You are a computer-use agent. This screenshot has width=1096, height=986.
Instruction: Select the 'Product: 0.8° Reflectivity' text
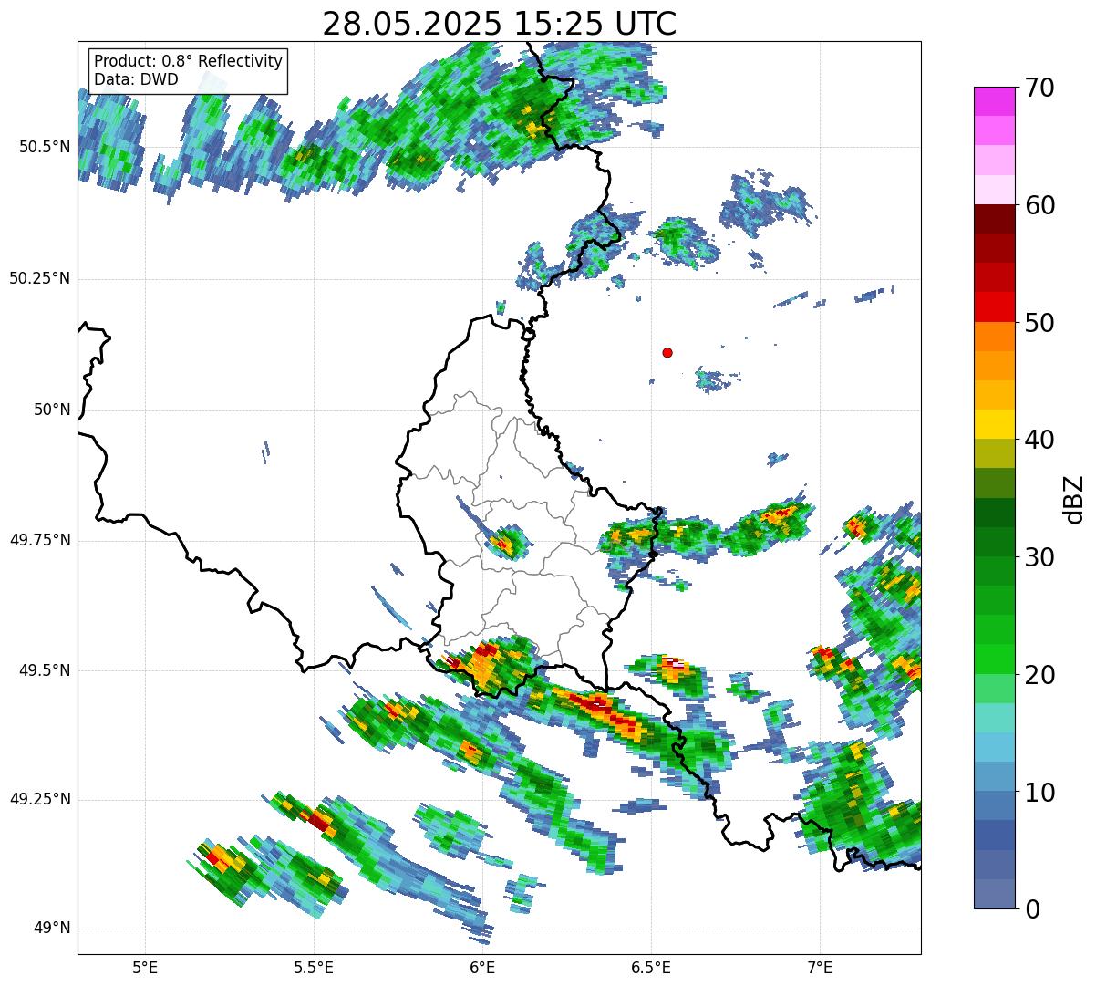pos(189,61)
